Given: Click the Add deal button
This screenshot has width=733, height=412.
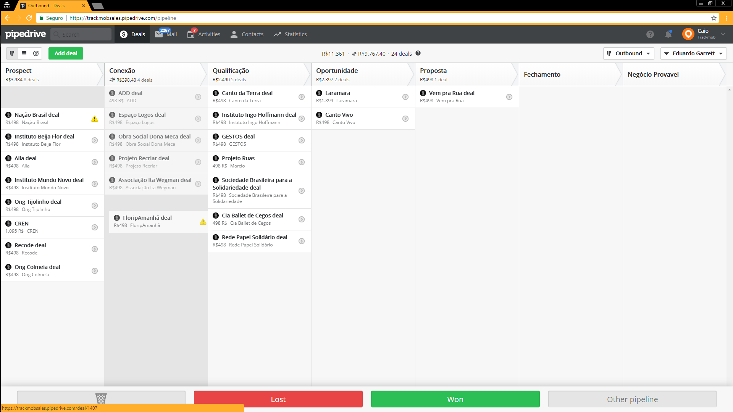Looking at the screenshot, I should tap(66, 53).
